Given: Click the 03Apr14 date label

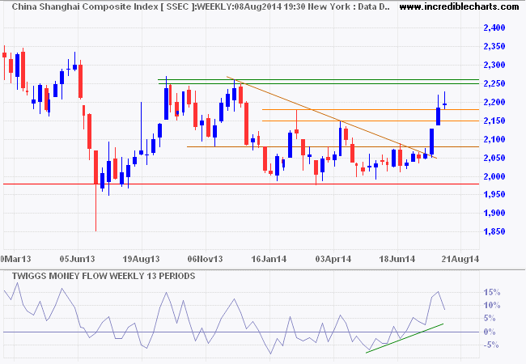Looking at the screenshot, I should pos(333,259).
